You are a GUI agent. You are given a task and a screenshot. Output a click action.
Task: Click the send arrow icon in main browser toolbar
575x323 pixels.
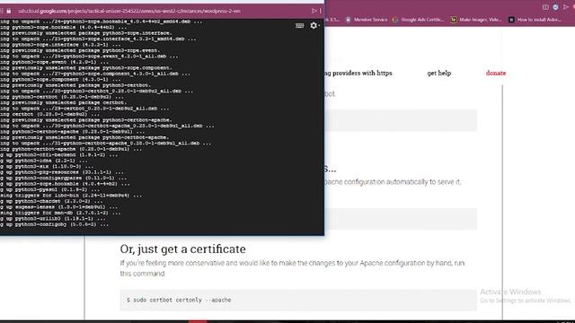566,7
